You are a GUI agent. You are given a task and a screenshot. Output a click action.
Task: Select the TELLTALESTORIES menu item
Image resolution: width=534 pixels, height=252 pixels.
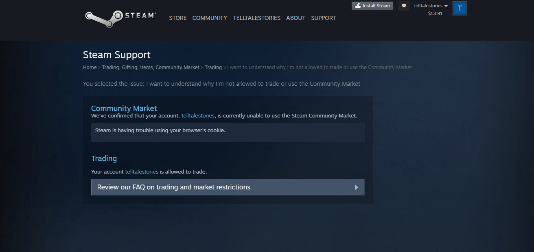pos(256,18)
